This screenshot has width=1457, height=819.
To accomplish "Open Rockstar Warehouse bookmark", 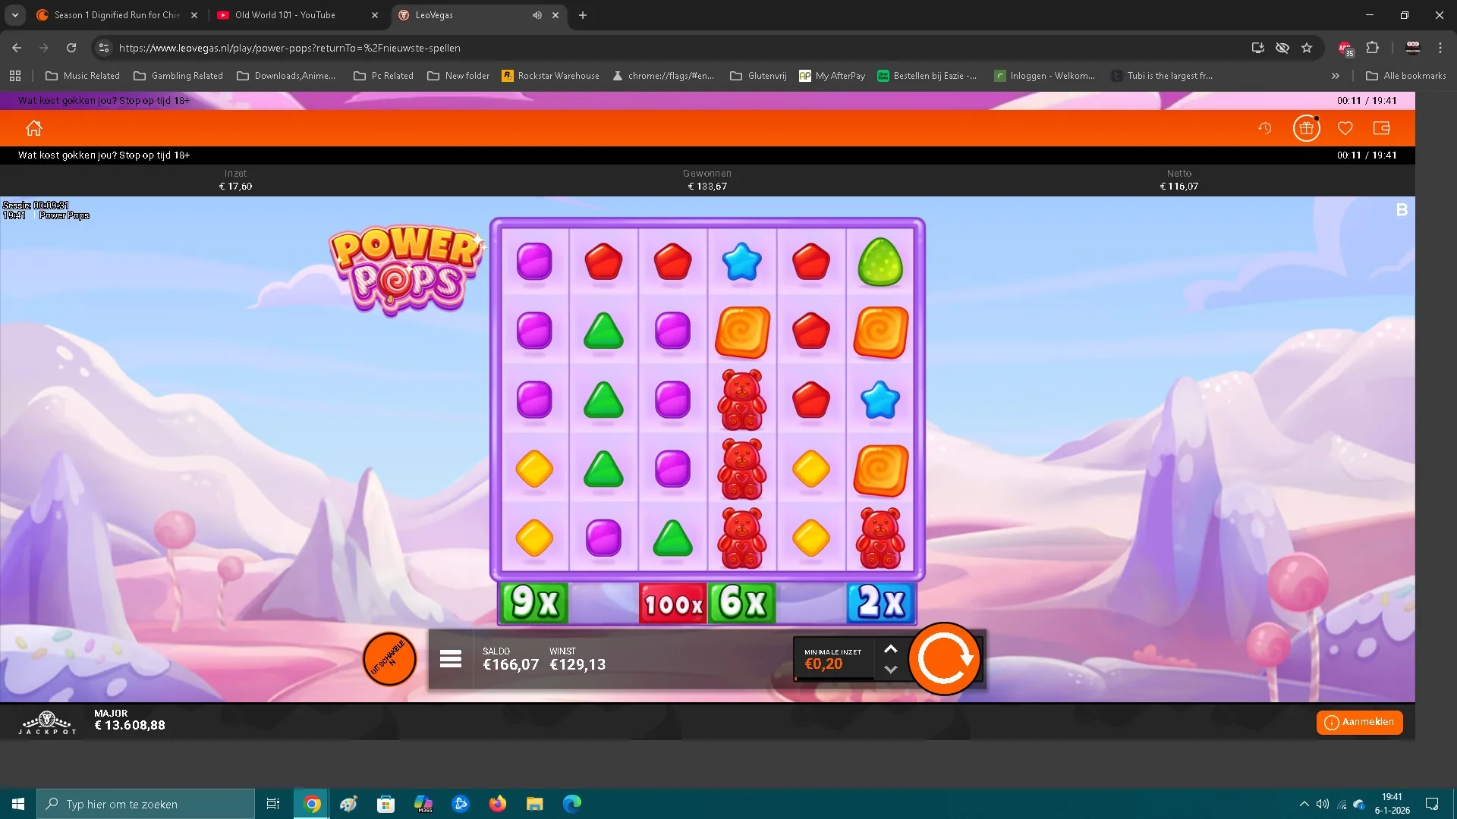I will pos(550,76).
